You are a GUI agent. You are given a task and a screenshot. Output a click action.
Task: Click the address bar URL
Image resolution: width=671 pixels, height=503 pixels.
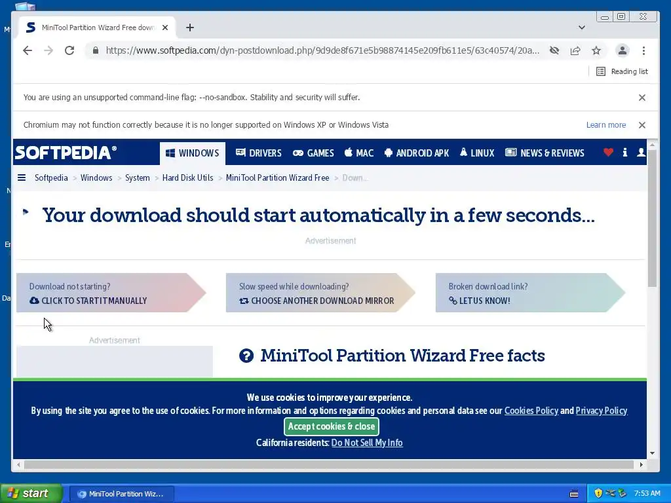point(322,50)
